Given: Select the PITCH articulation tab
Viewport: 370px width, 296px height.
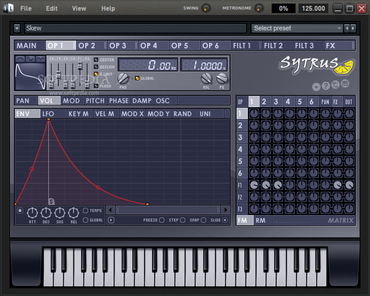Looking at the screenshot, I should point(95,101).
